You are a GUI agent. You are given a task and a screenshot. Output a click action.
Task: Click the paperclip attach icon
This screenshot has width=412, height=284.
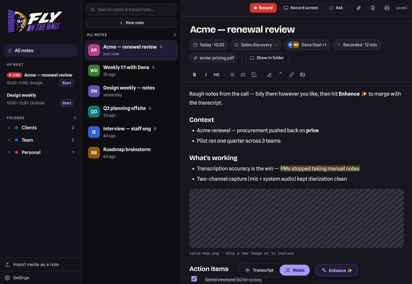(359, 8)
